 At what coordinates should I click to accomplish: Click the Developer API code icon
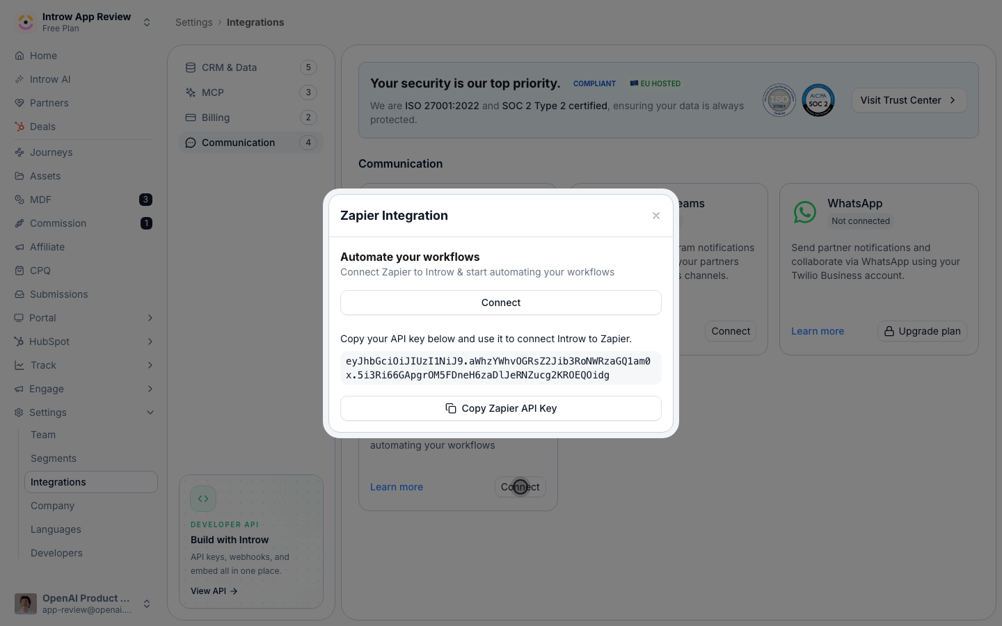coord(203,499)
